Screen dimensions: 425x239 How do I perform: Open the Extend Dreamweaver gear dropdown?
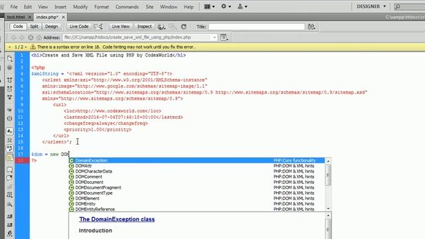coord(226,7)
